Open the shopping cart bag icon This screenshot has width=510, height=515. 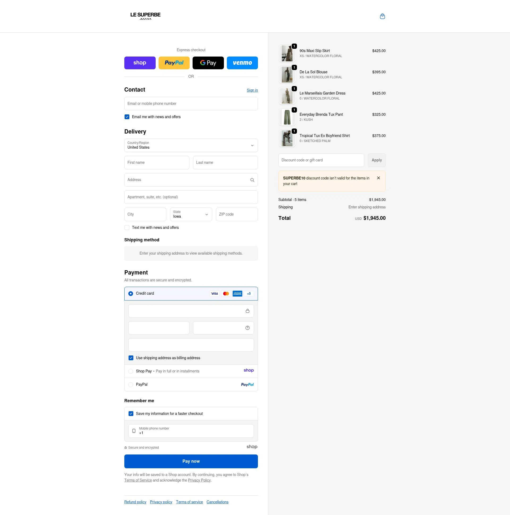(x=382, y=16)
